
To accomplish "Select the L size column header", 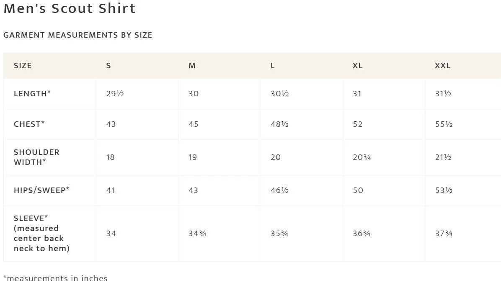I will click(273, 65).
